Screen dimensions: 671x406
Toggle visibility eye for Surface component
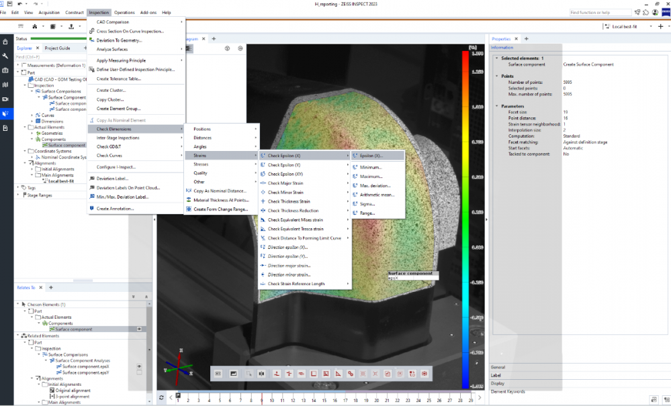point(139,329)
